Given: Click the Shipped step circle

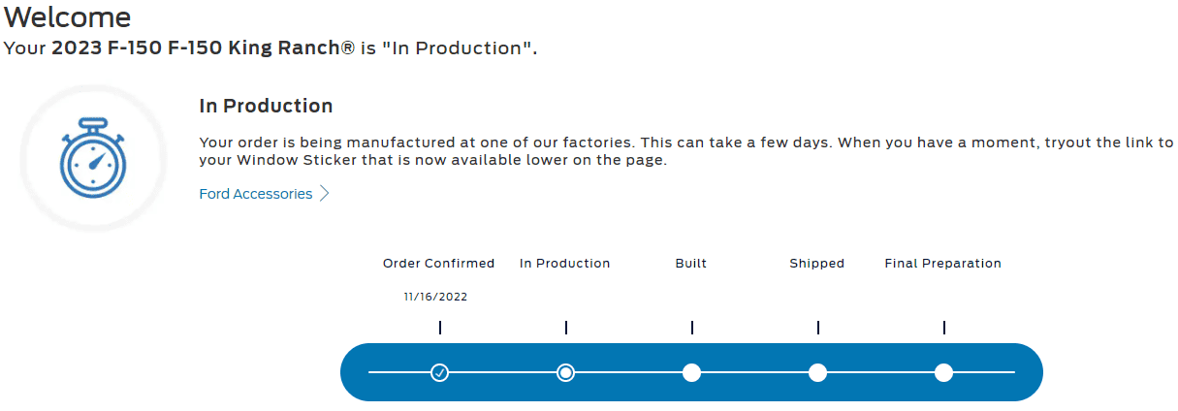Looking at the screenshot, I should click(x=817, y=372).
